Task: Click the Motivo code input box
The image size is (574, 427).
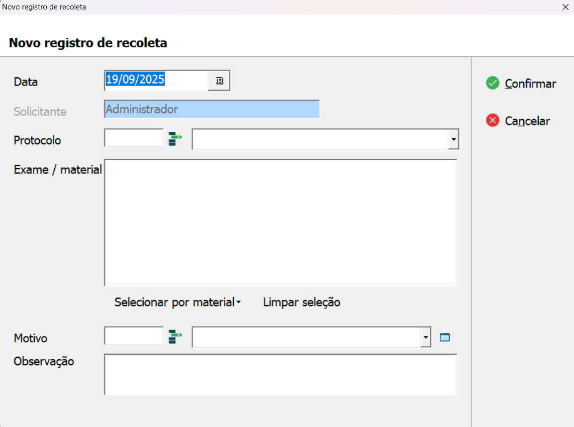Action: coord(134,335)
